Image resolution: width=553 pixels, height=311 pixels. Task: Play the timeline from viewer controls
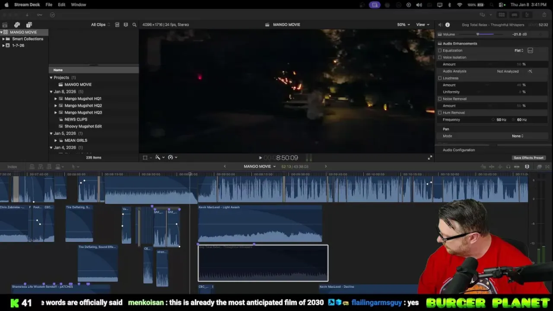pos(260,158)
